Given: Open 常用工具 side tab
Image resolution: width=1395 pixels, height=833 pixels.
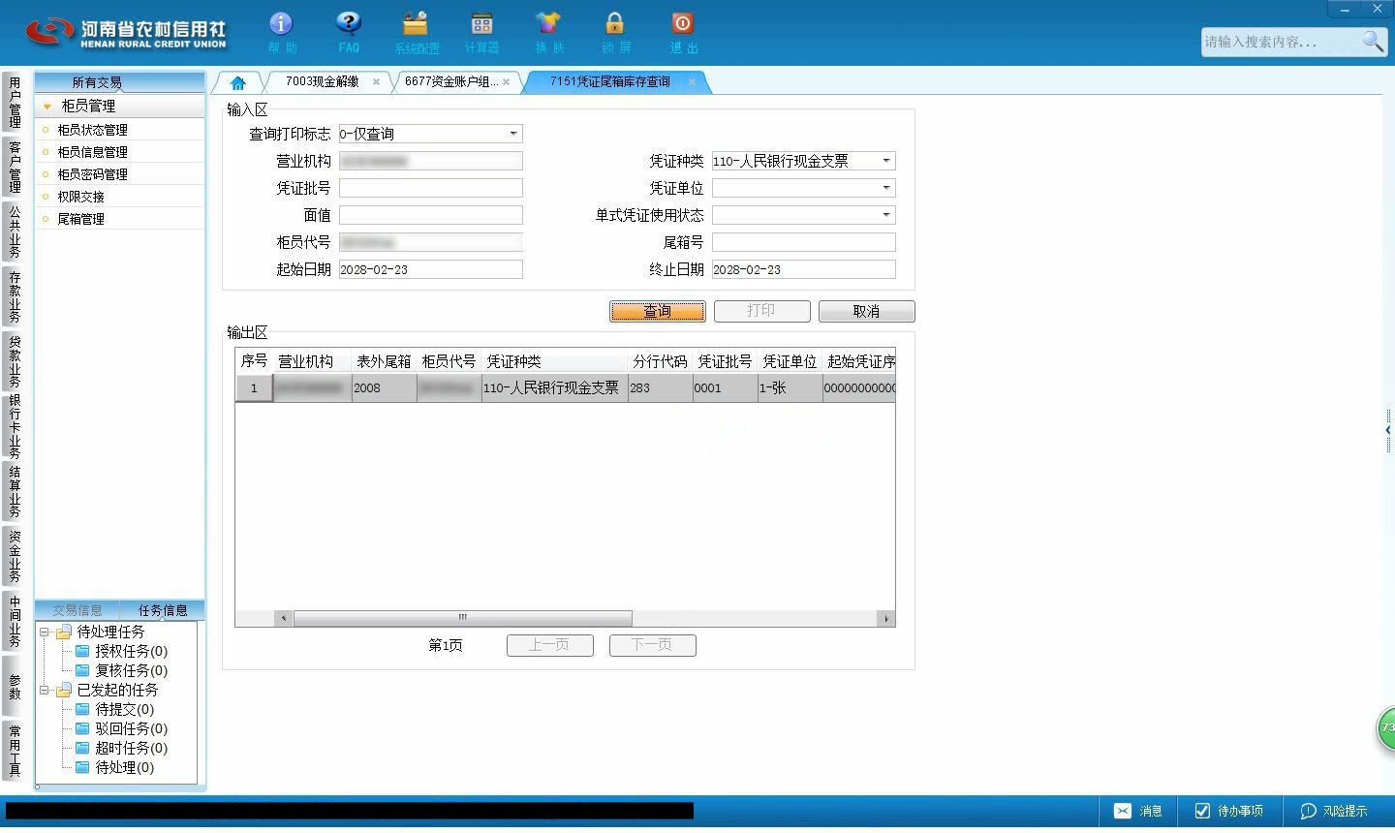Looking at the screenshot, I should (14, 751).
